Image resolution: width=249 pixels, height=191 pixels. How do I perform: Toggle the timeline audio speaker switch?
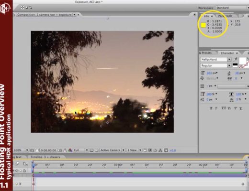[17, 171]
